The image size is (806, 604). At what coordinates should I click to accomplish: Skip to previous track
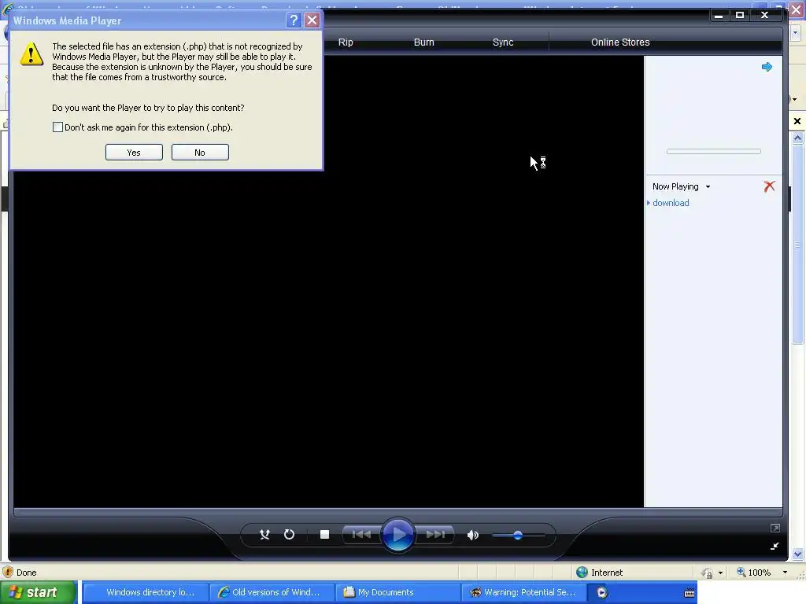(x=361, y=535)
